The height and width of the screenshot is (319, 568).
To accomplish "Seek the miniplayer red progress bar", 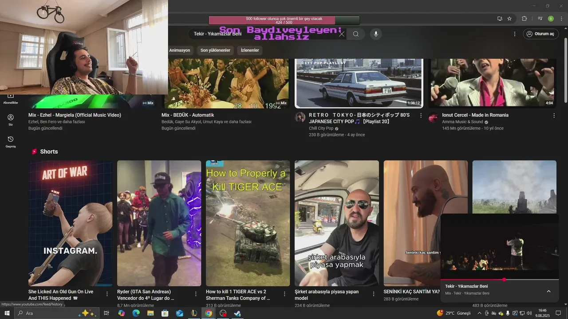I will click(x=500, y=280).
